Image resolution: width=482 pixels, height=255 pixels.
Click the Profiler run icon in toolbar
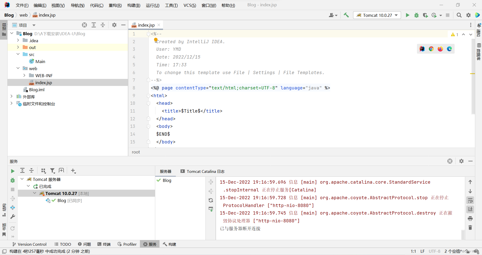coord(434,15)
